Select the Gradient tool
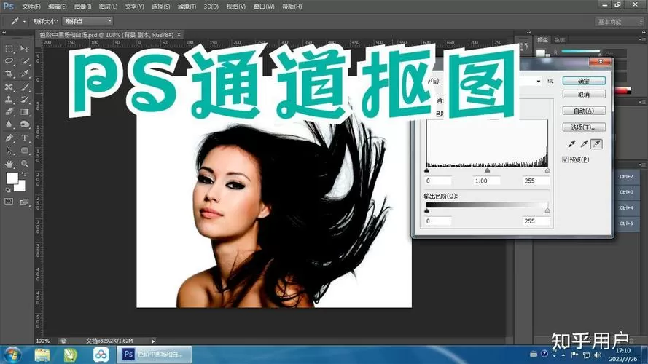648x364 pixels. (25, 112)
